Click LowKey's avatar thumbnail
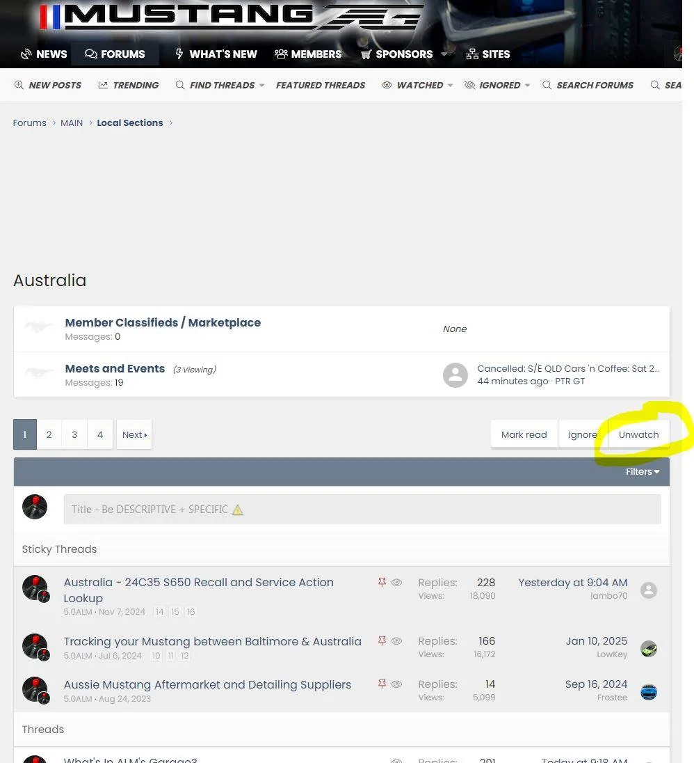Viewport: 694px width, 763px height. click(649, 649)
